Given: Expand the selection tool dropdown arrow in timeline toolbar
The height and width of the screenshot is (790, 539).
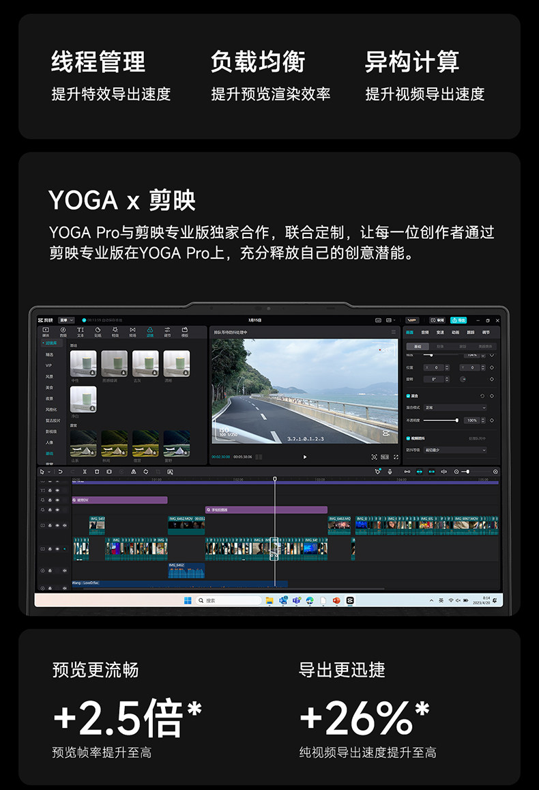Looking at the screenshot, I should [49, 472].
